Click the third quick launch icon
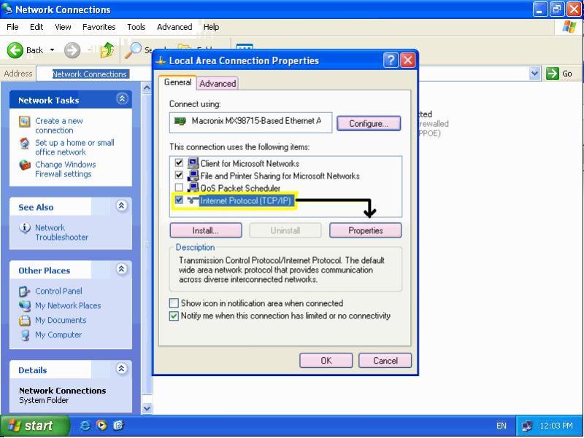 pos(118,426)
